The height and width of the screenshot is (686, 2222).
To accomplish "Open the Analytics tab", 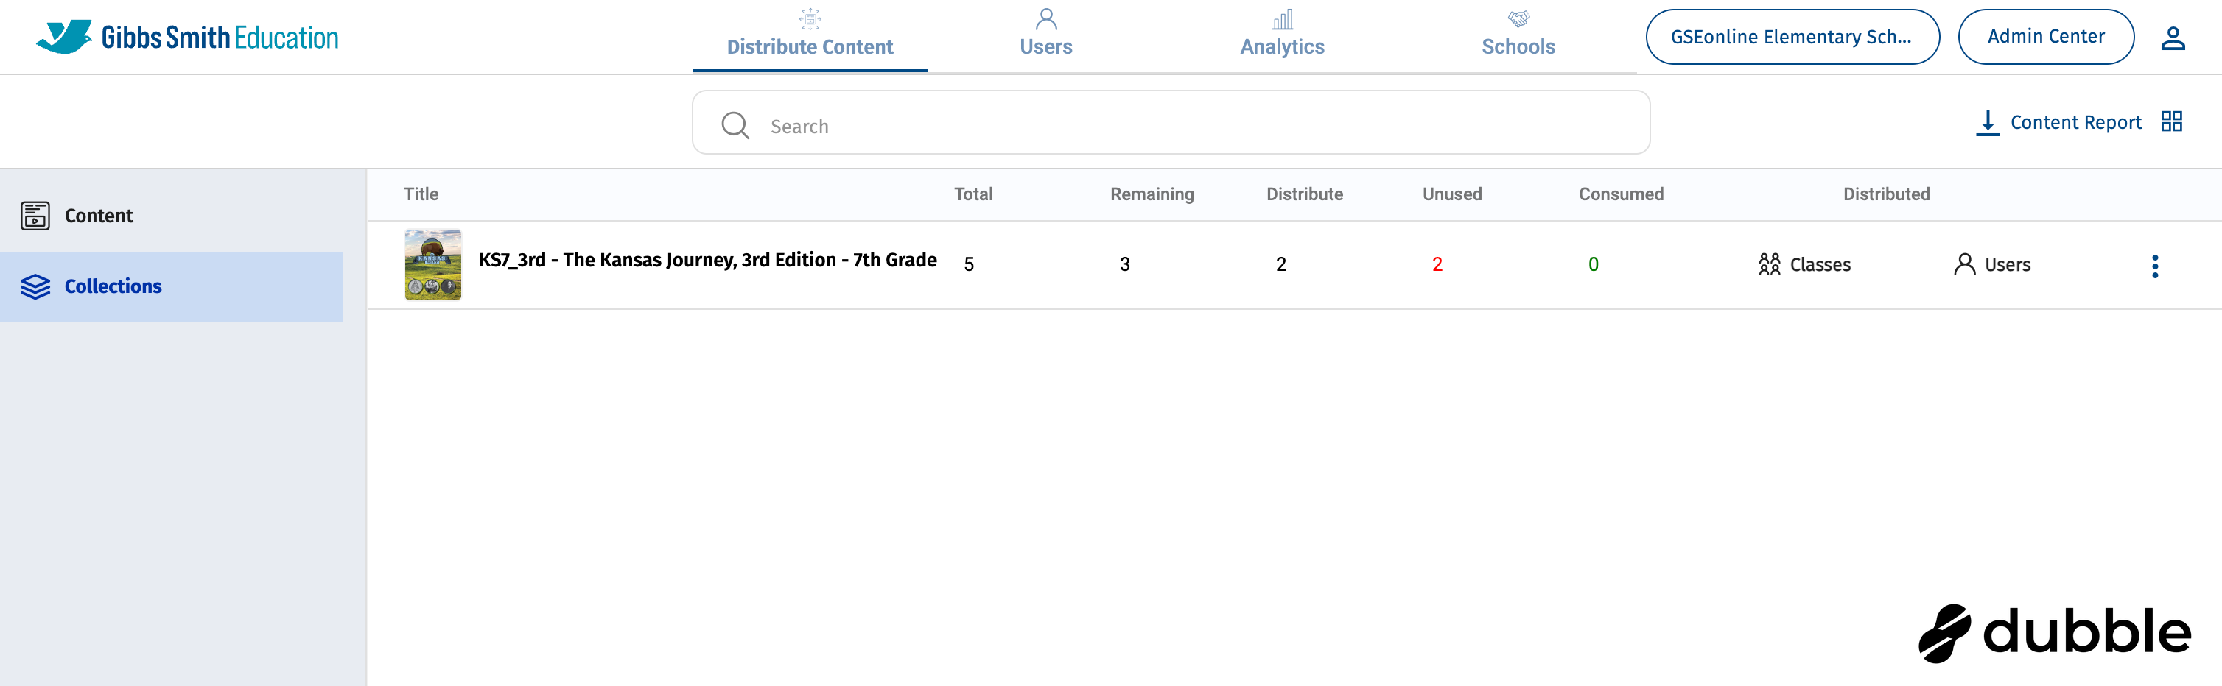I will (1282, 35).
